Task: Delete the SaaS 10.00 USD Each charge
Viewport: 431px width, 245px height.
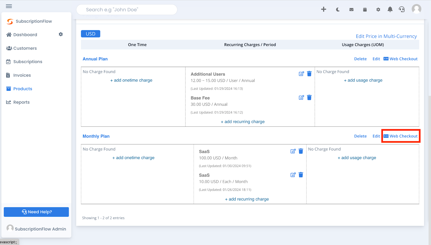Action: point(301,175)
